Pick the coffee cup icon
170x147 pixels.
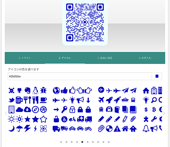click(x=43, y=100)
